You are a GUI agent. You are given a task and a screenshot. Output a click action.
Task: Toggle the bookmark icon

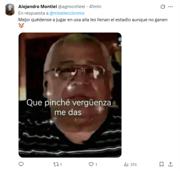(x=161, y=164)
